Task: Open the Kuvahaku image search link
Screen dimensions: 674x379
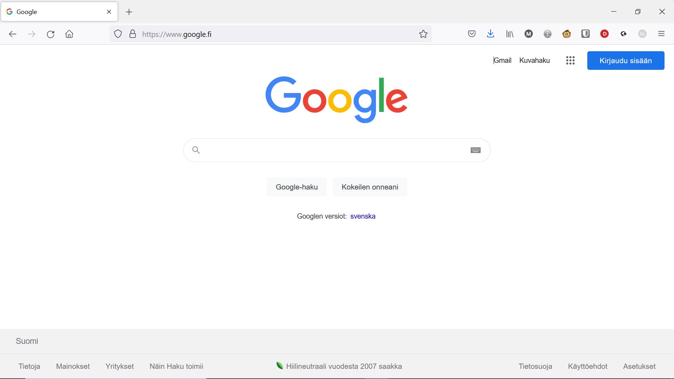Action: pyautogui.click(x=534, y=60)
